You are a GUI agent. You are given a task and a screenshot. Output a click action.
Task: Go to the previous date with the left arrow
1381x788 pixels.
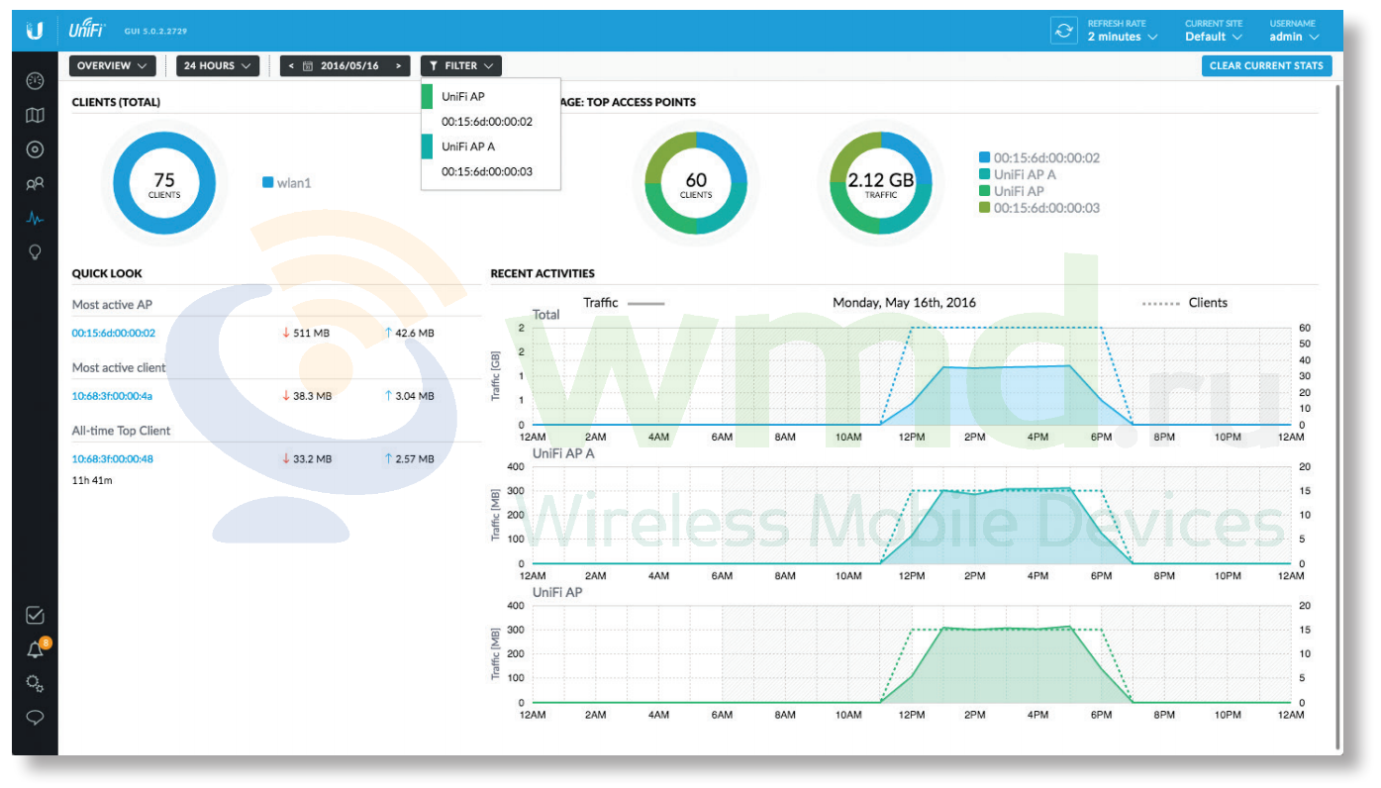(291, 65)
